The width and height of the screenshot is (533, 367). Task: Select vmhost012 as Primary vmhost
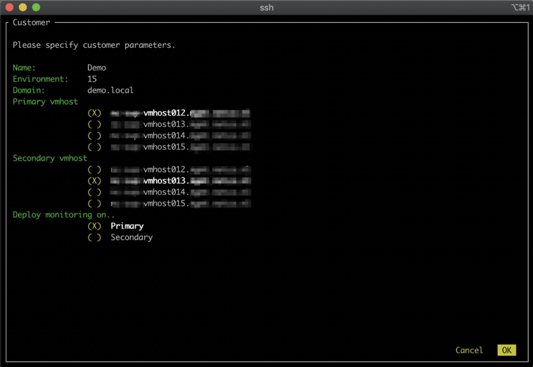[x=94, y=113]
